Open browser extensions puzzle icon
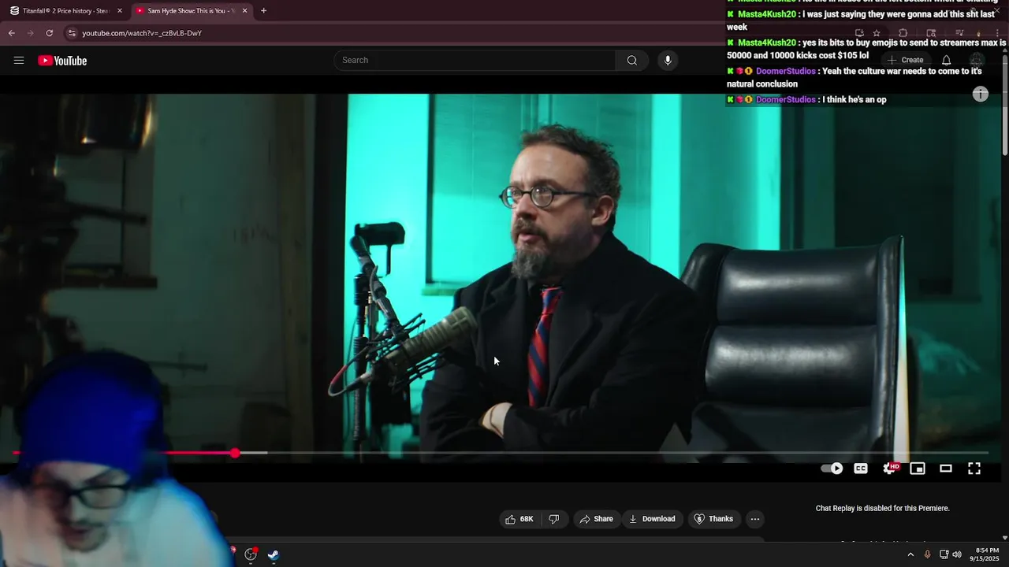Image resolution: width=1009 pixels, height=567 pixels. point(903,33)
